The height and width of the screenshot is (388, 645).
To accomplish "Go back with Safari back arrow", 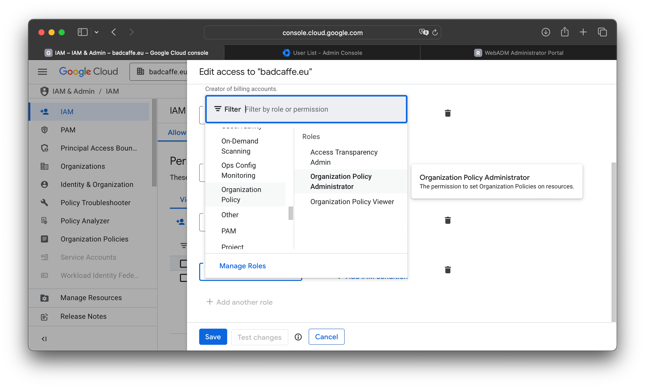I will 114,32.
